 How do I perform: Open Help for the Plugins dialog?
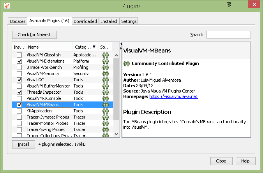[x=245, y=161]
